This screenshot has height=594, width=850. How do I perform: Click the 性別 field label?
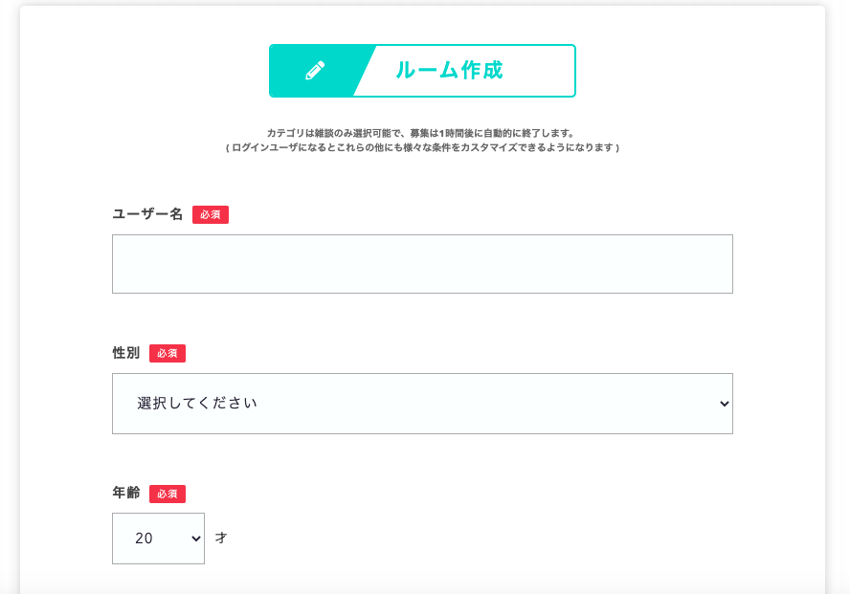click(126, 353)
